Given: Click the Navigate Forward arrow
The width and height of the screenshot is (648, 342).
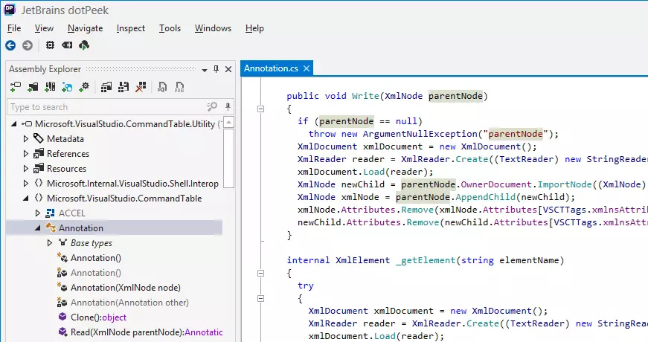Looking at the screenshot, I should click(x=28, y=45).
